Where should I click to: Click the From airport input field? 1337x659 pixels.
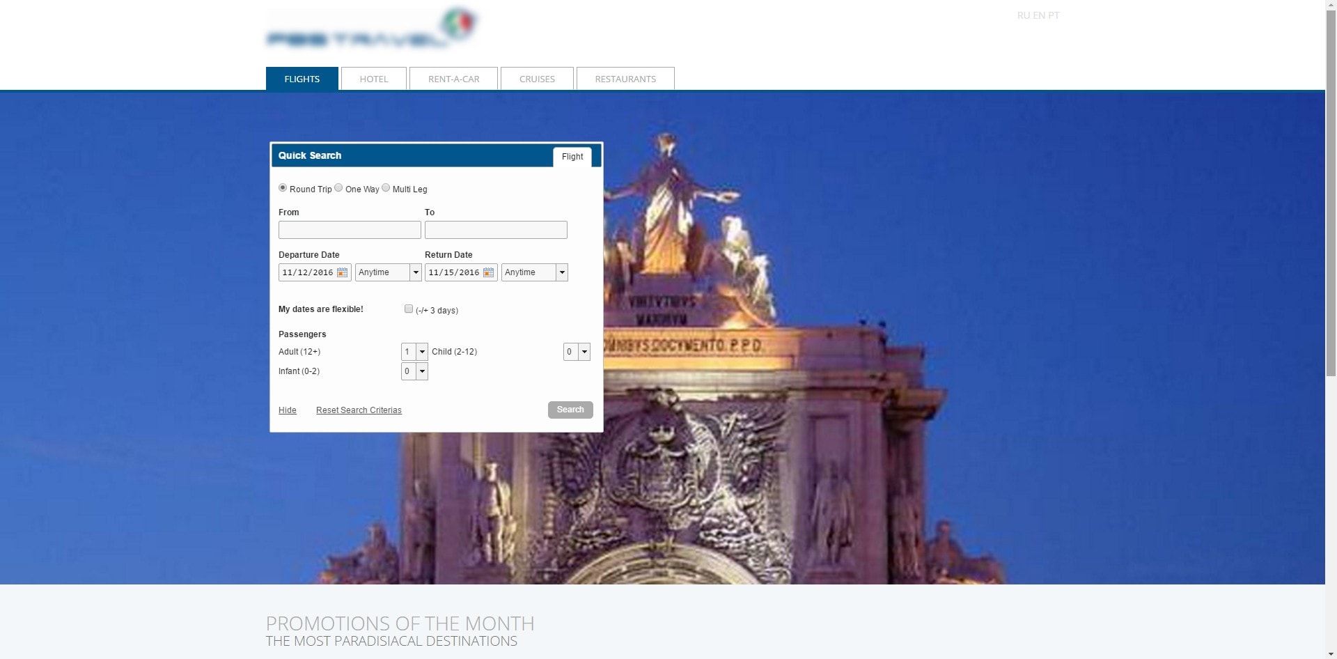(x=350, y=230)
